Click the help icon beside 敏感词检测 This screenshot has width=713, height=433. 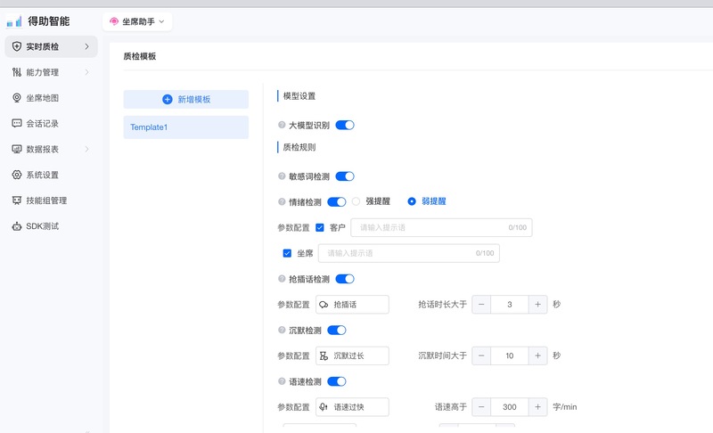(282, 176)
